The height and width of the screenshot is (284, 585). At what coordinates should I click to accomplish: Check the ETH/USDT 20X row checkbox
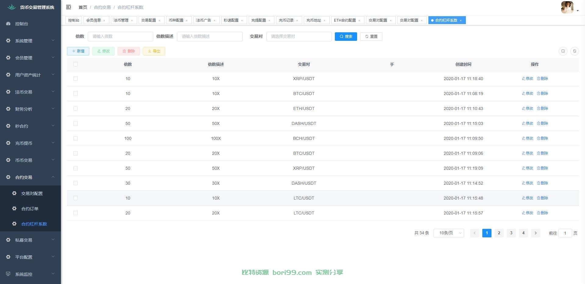[x=76, y=108]
